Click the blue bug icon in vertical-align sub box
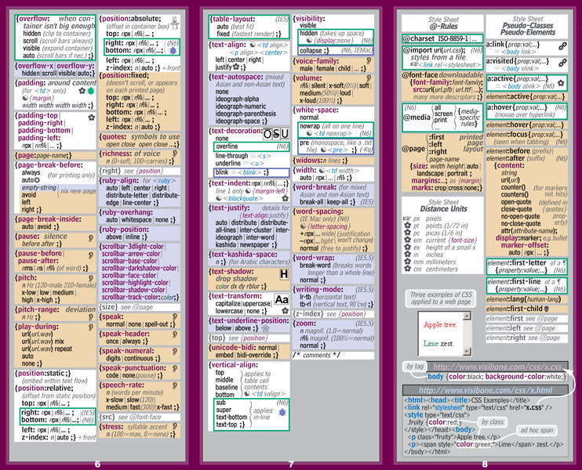This screenshot has height=470, width=582. (x=282, y=412)
